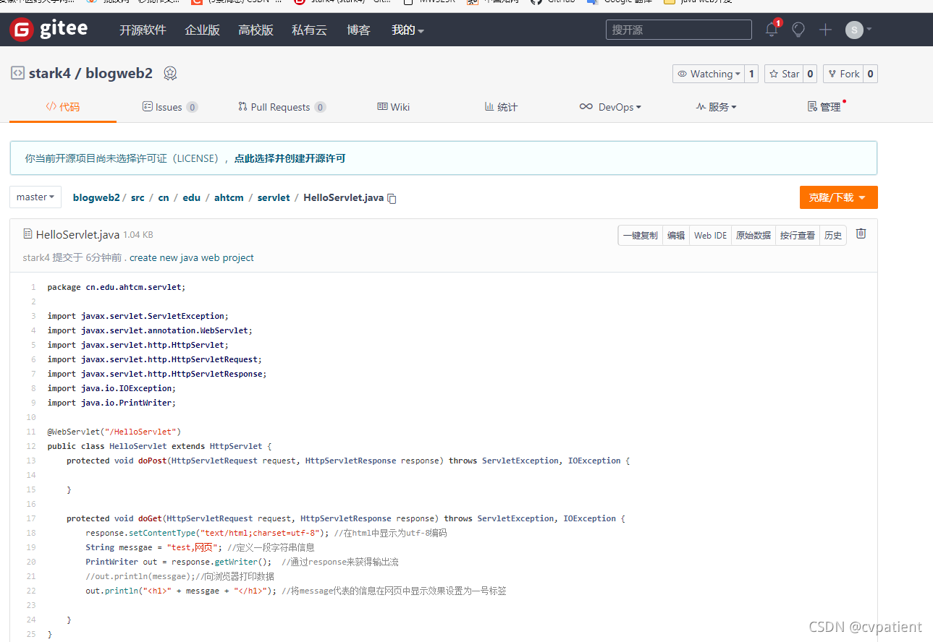View the 统计 statistics tab
This screenshot has width=933, height=642.
[x=500, y=106]
